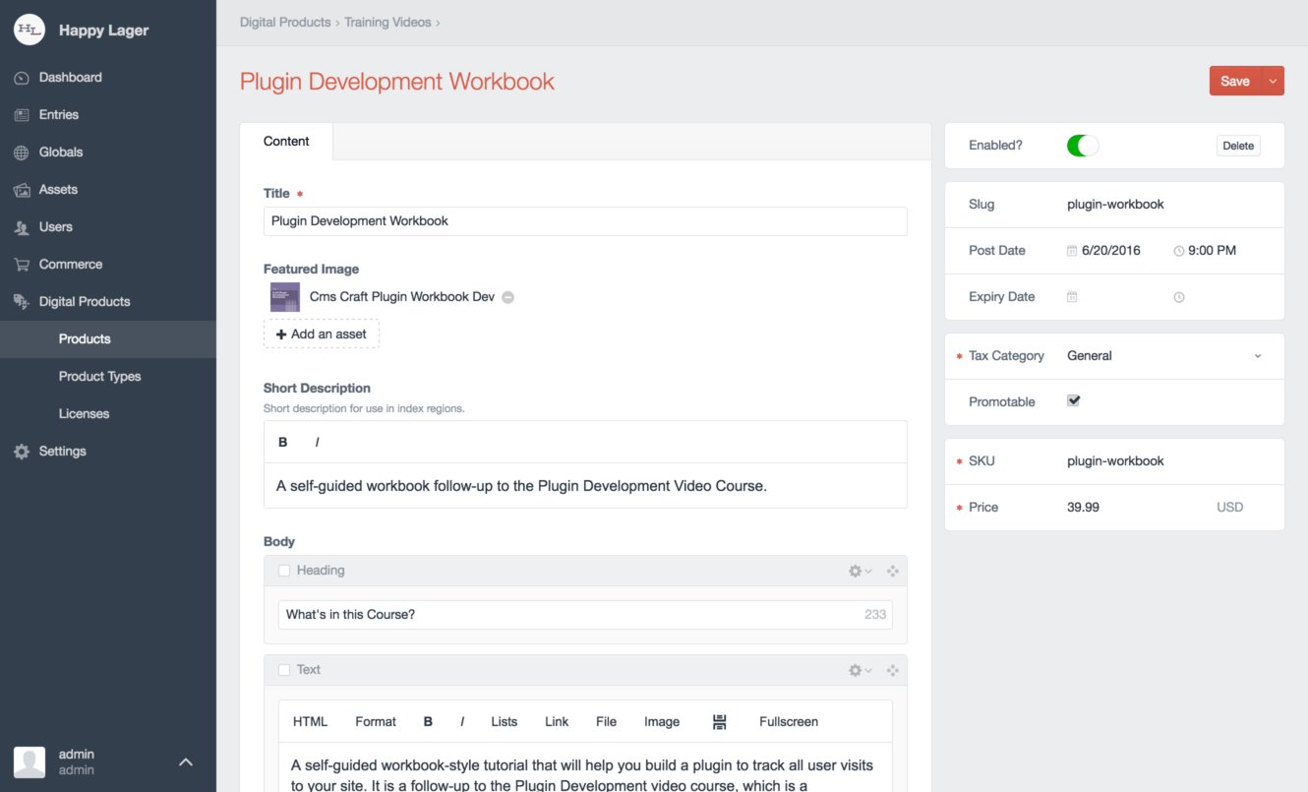Switch to the Content tab
Image resolution: width=1308 pixels, height=792 pixels.
coord(286,142)
